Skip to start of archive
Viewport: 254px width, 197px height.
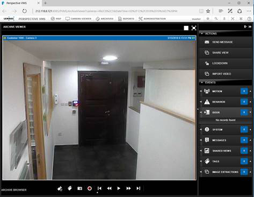click(x=99, y=188)
